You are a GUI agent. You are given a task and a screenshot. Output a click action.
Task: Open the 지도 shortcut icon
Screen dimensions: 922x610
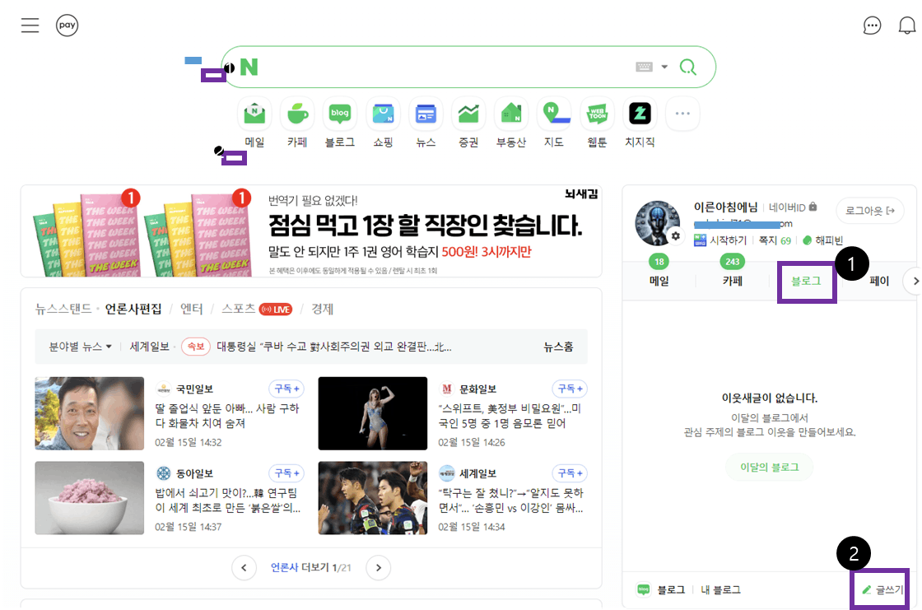click(x=554, y=114)
